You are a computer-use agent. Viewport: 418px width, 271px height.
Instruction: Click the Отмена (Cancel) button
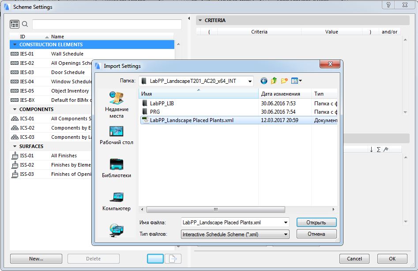316,234
